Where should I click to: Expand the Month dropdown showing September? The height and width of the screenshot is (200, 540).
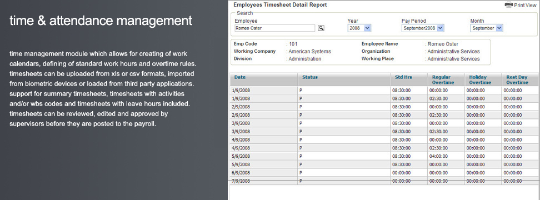[487, 28]
